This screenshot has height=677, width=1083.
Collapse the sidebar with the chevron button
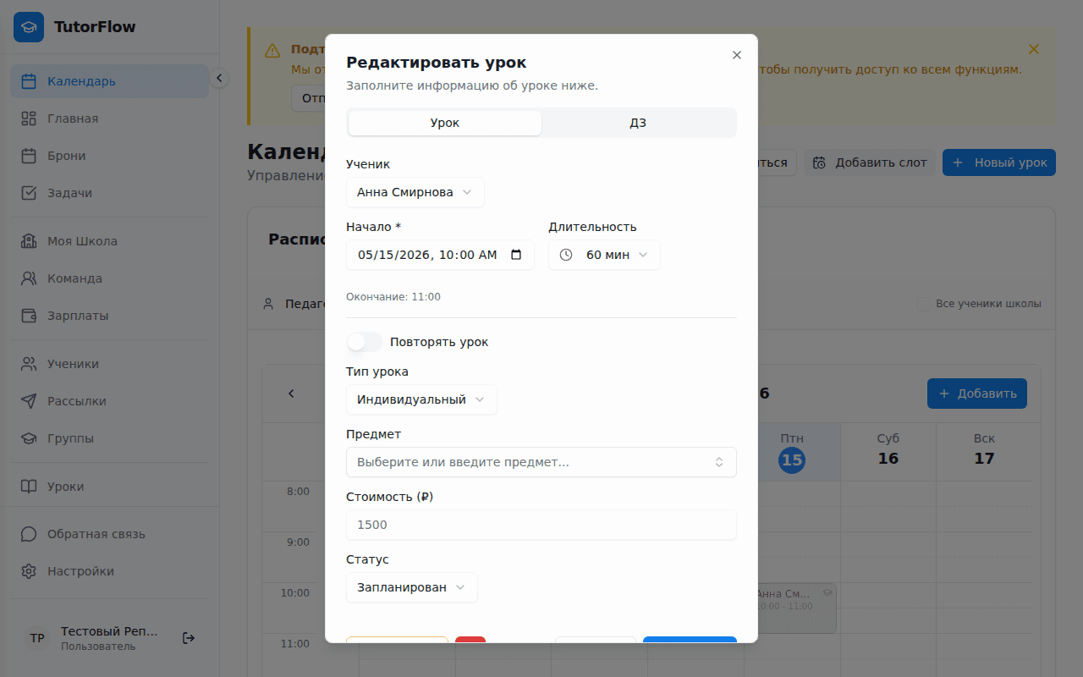tap(219, 78)
